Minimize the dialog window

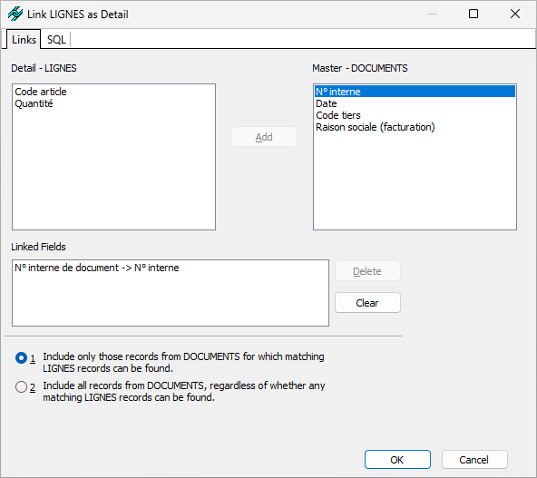coord(433,14)
